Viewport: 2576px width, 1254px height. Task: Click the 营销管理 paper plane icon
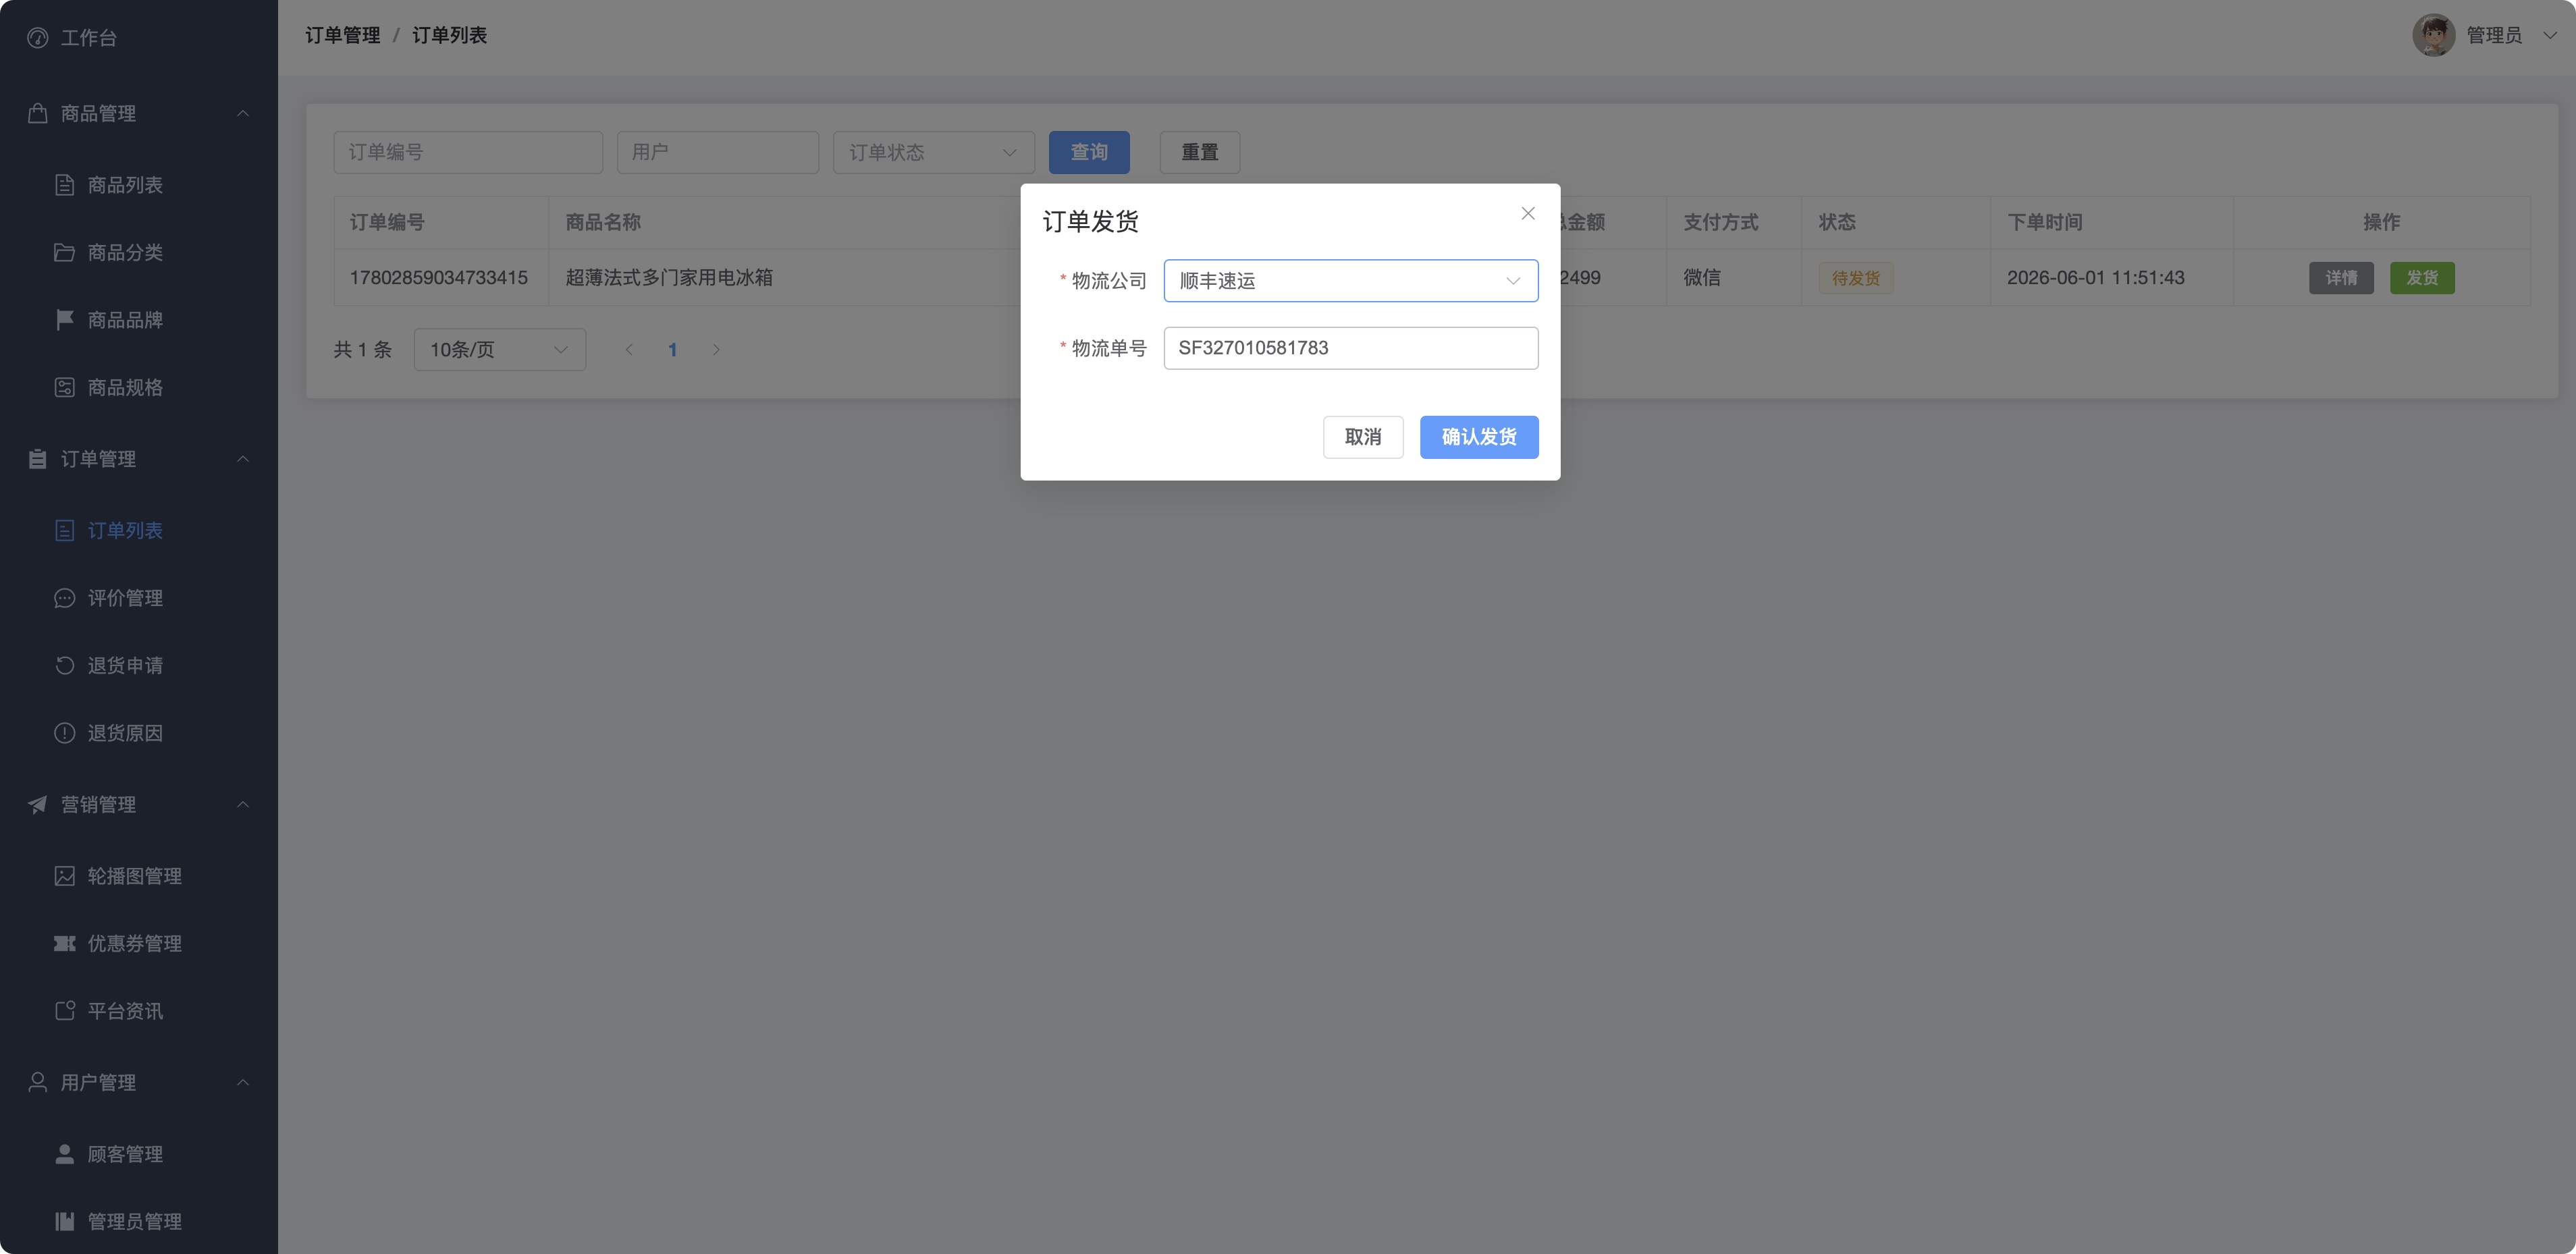[x=38, y=804]
